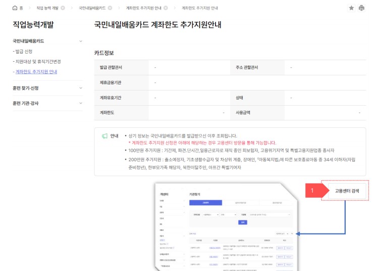Click the 100만원 추가지원 bullet text
Screen dimensions: 377x271
click(x=231, y=151)
